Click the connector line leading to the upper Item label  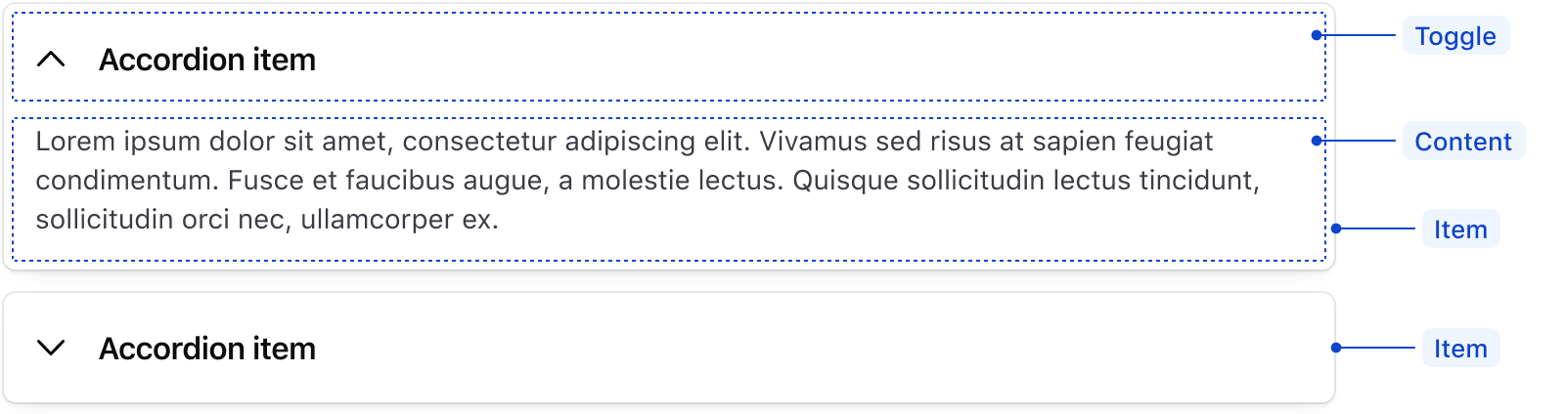pos(1379,228)
